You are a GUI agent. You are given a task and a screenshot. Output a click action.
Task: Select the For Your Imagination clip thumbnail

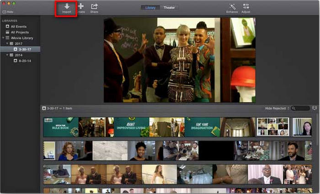pos(202,127)
